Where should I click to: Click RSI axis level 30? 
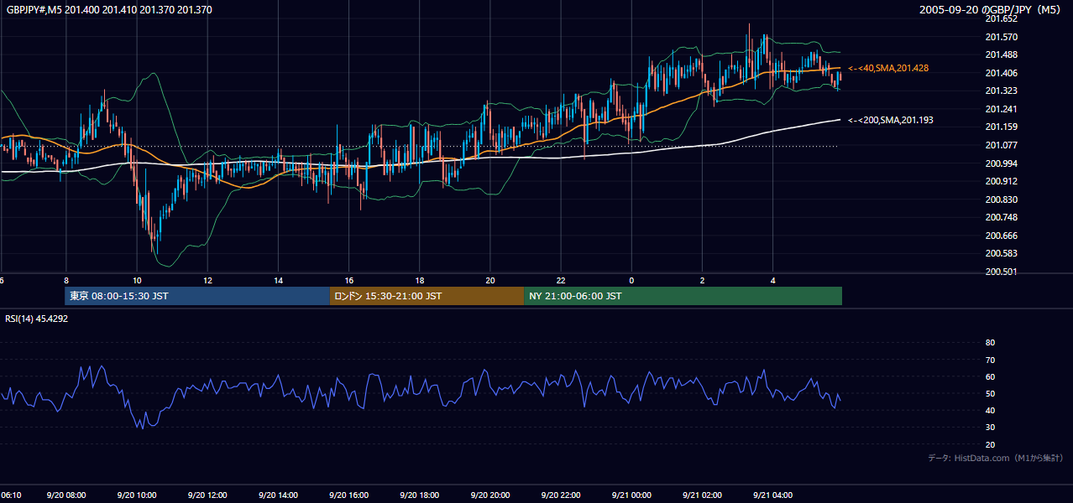coord(990,428)
